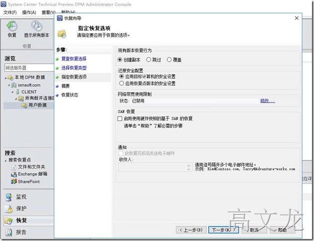Image resolution: width=314 pixels, height=241 pixels.
Task: Click the Show All Versions (显示所有版本) icon
Action: click(37, 26)
